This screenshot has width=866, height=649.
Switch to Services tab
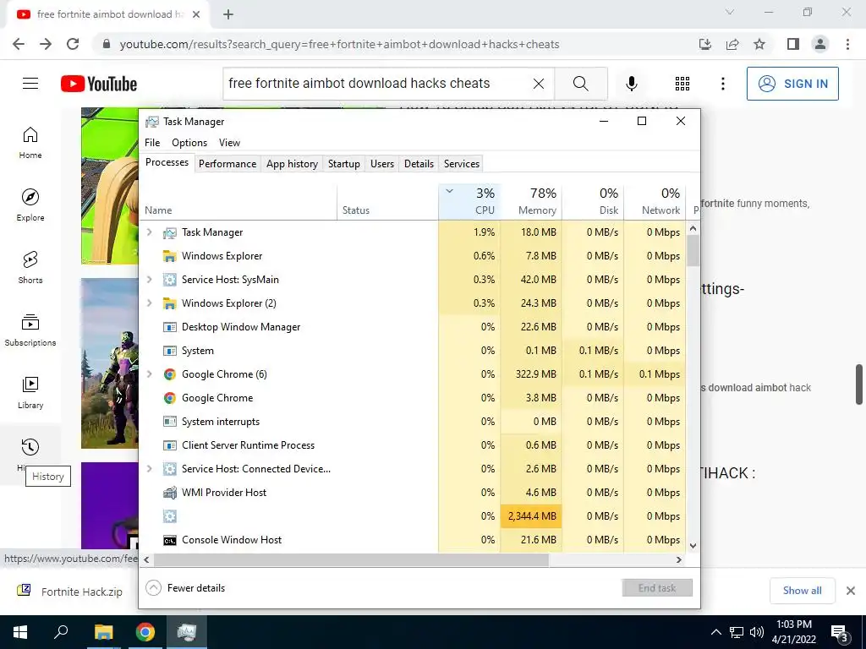[462, 163]
